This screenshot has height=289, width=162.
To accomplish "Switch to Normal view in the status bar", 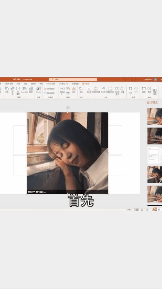I will click(x=137, y=210).
